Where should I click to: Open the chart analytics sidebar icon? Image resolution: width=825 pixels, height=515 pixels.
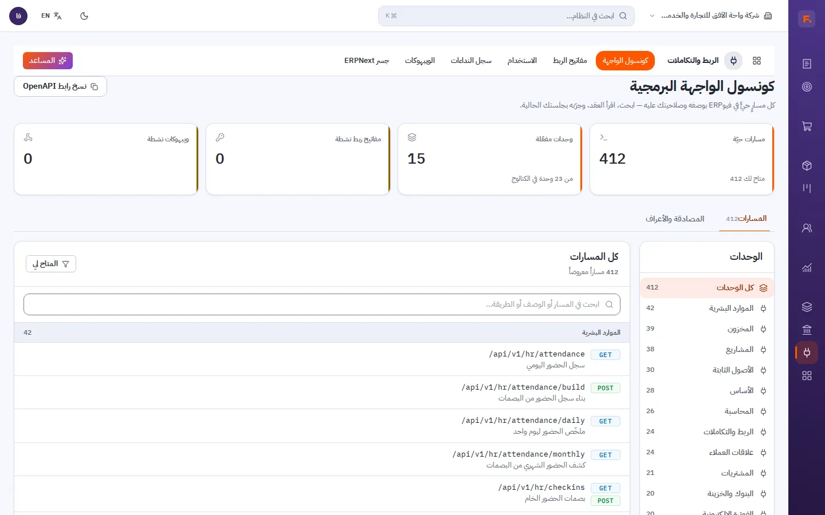[807, 267]
